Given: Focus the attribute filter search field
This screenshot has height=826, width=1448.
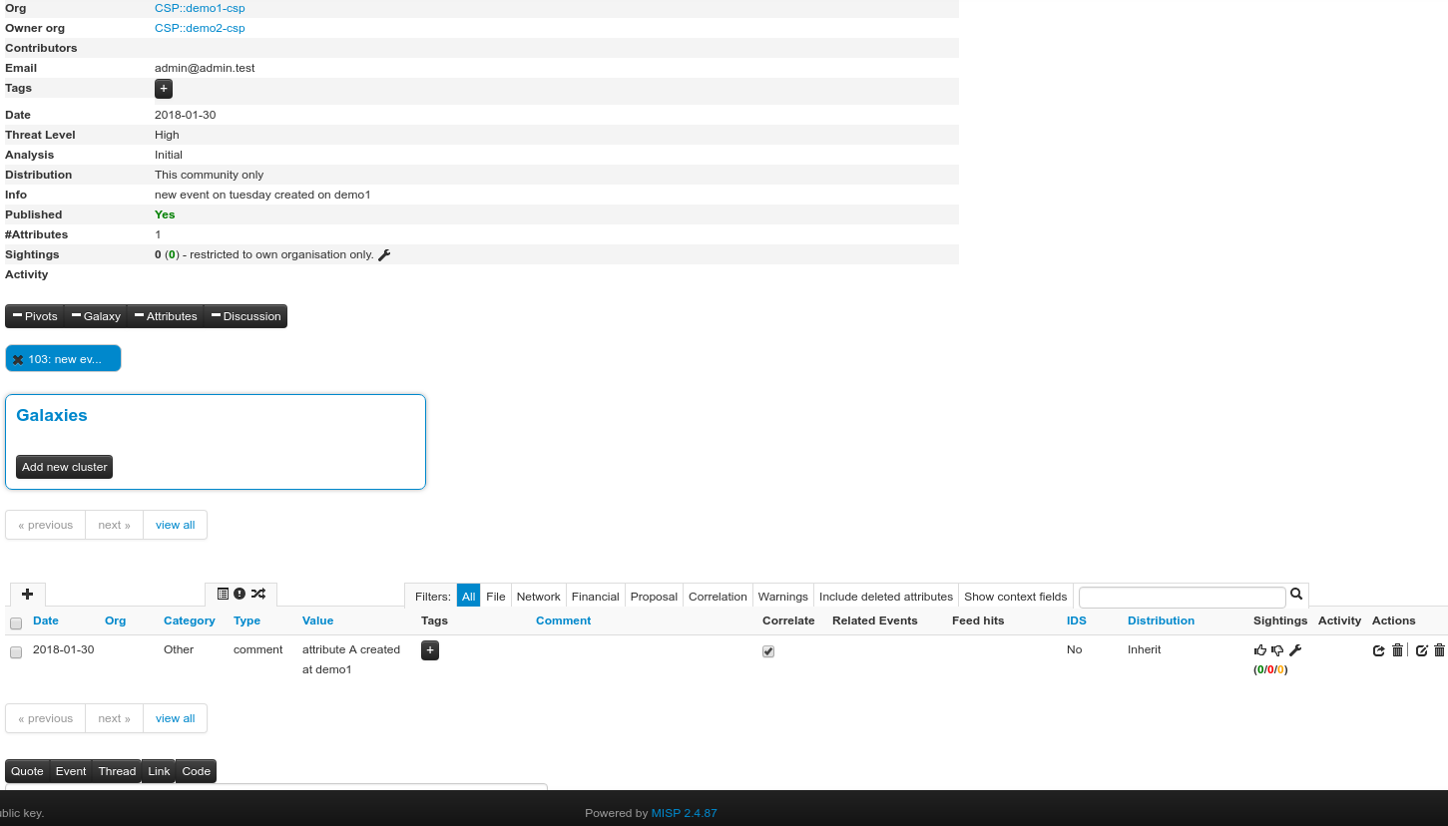Looking at the screenshot, I should pyautogui.click(x=1183, y=597).
